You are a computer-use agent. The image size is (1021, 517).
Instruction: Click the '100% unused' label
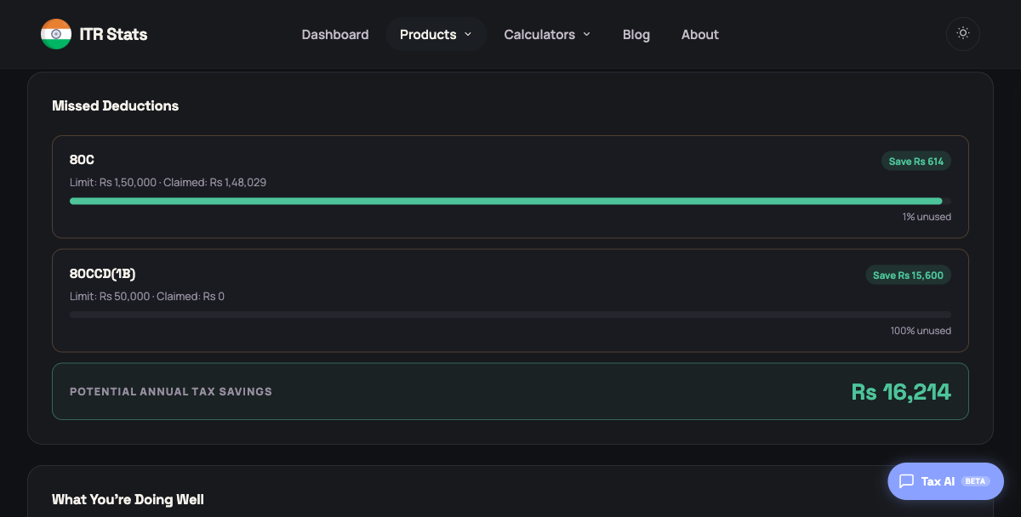[921, 331]
